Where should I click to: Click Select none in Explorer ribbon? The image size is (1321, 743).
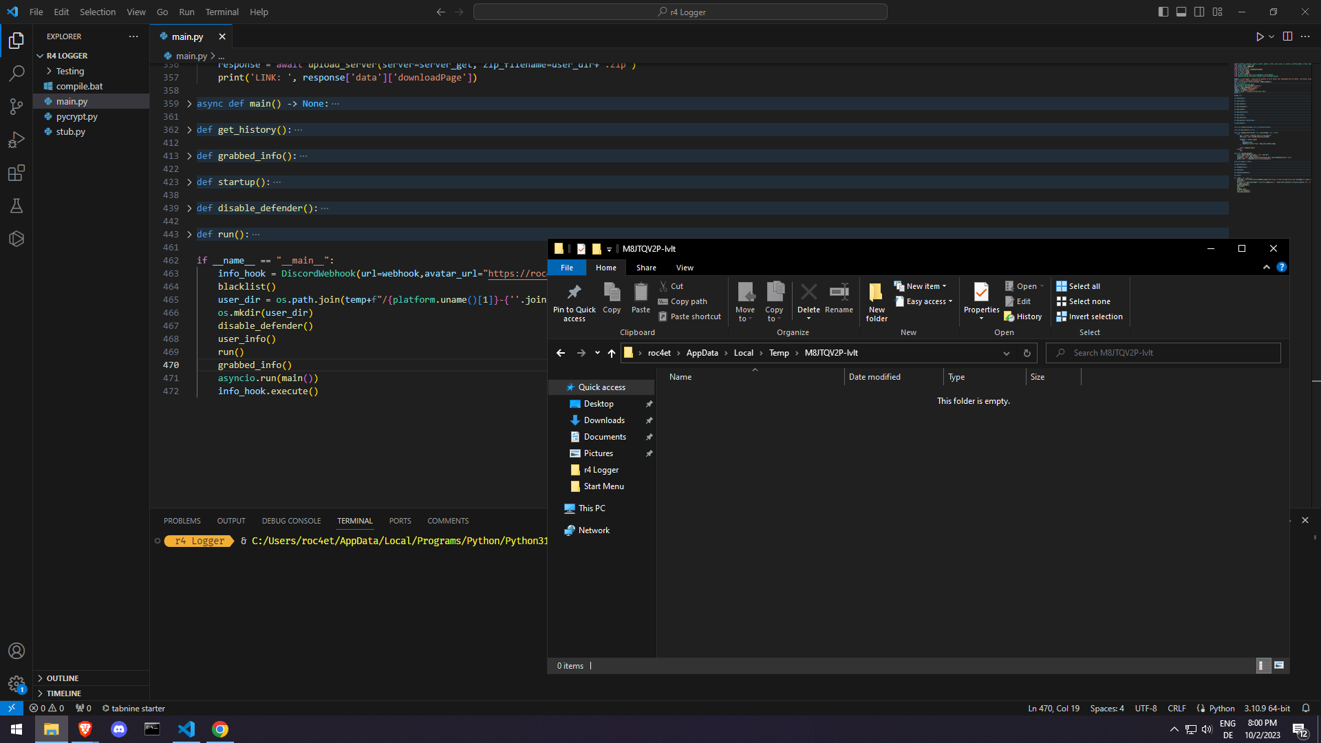click(1083, 301)
